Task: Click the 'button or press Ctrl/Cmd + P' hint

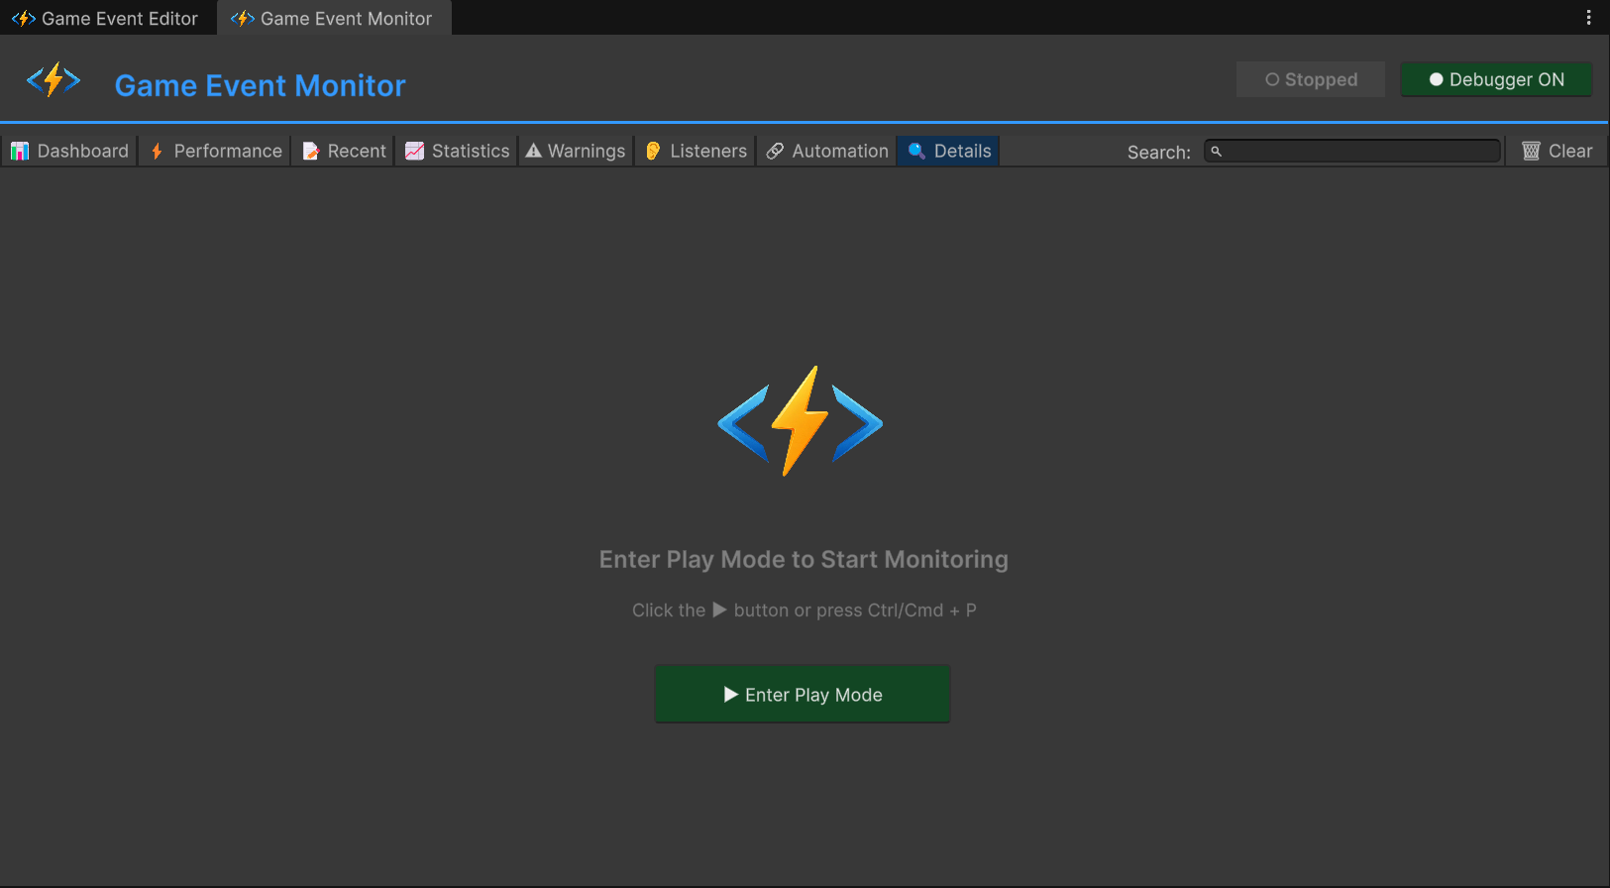Action: (855, 610)
